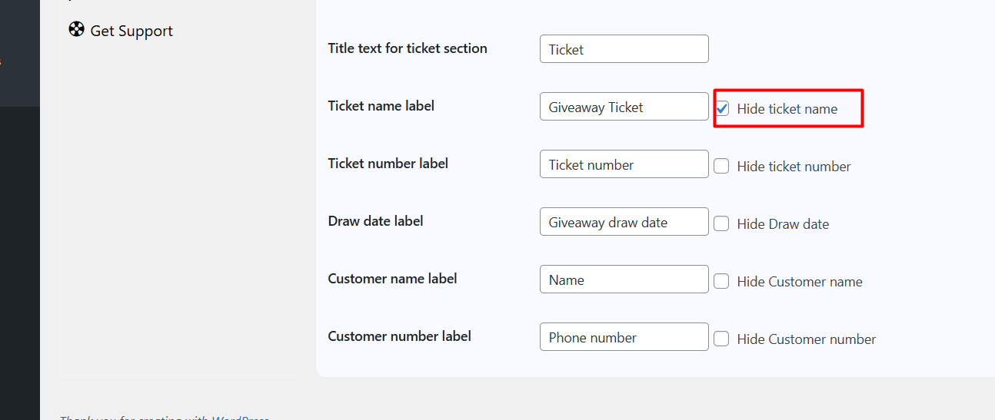
Task: Click the Customer name label heading
Action: tap(392, 279)
